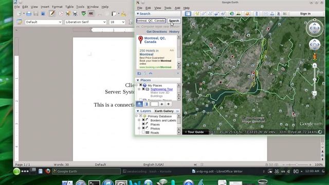Image resolution: width=329 pixels, height=185 pixels.
Task: Toggle the My Places checkbox
Action: (140, 85)
